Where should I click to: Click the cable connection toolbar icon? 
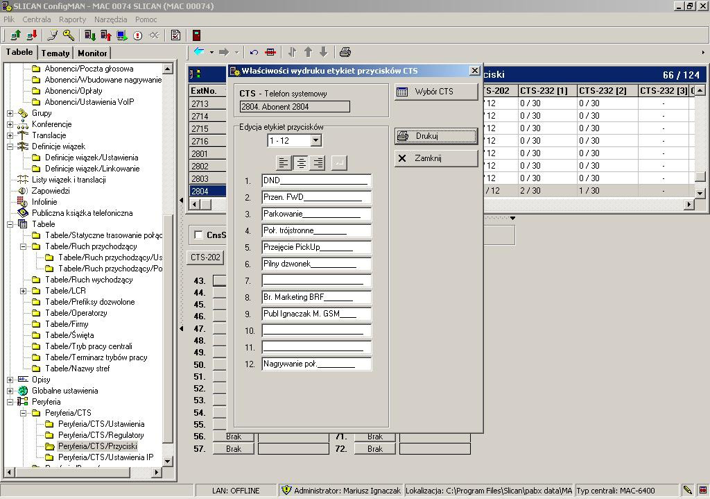[x=53, y=35]
